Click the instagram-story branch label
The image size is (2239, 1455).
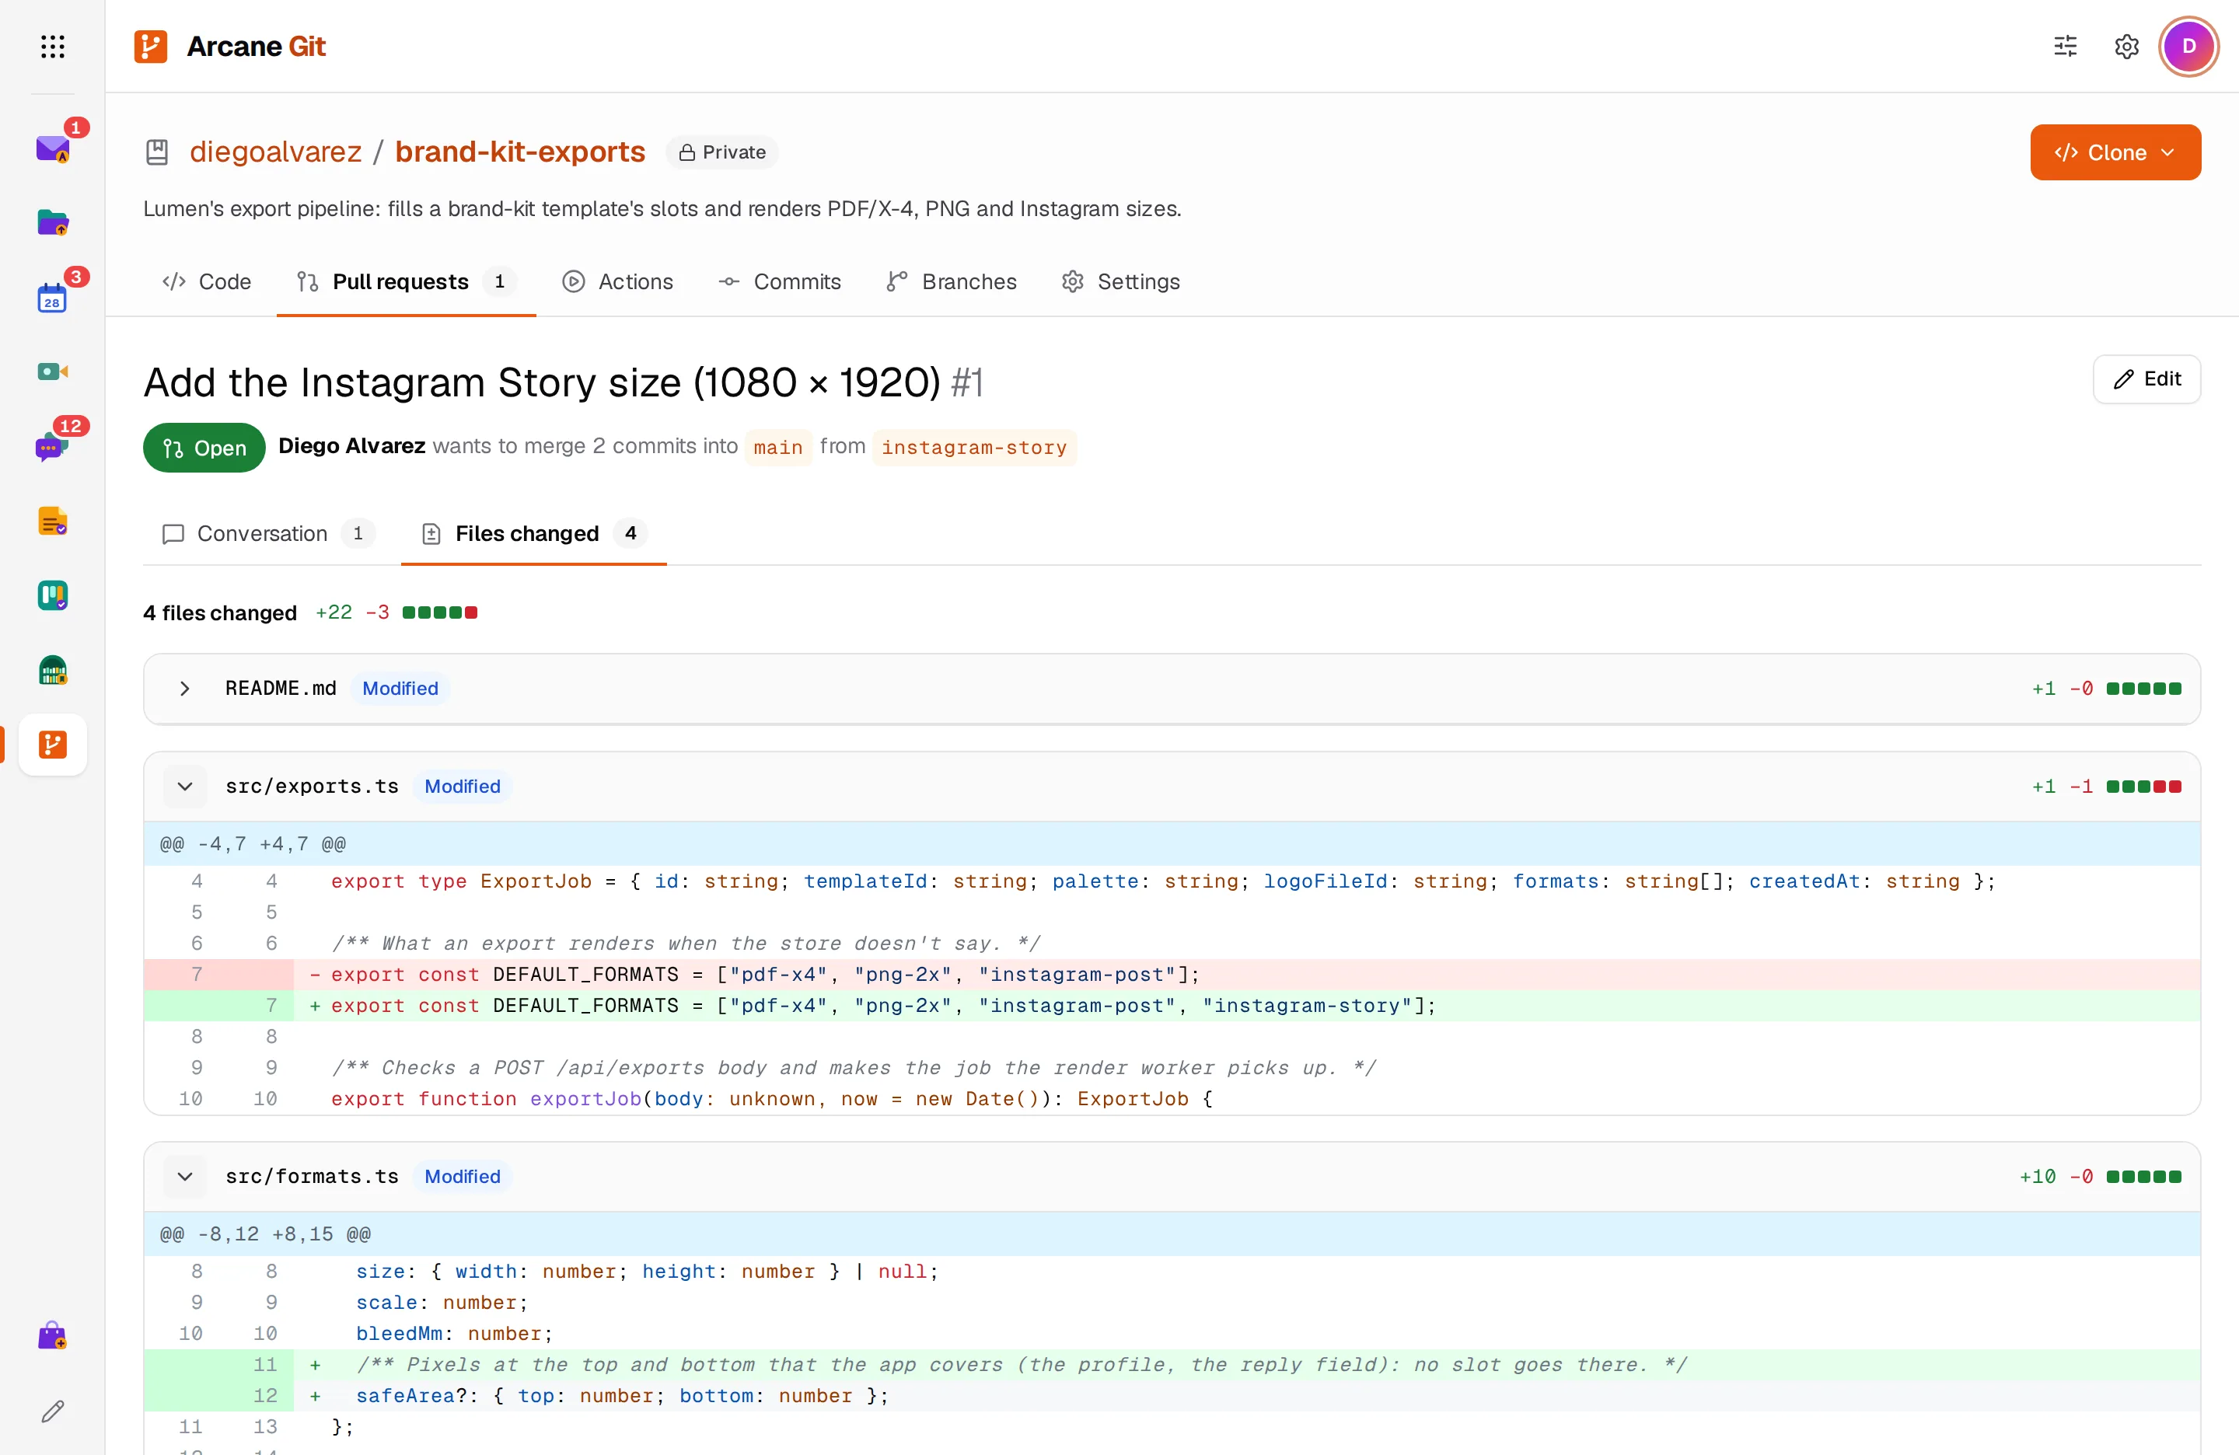coord(973,447)
